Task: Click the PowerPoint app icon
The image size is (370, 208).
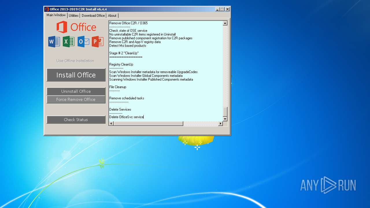Action: click(x=98, y=42)
